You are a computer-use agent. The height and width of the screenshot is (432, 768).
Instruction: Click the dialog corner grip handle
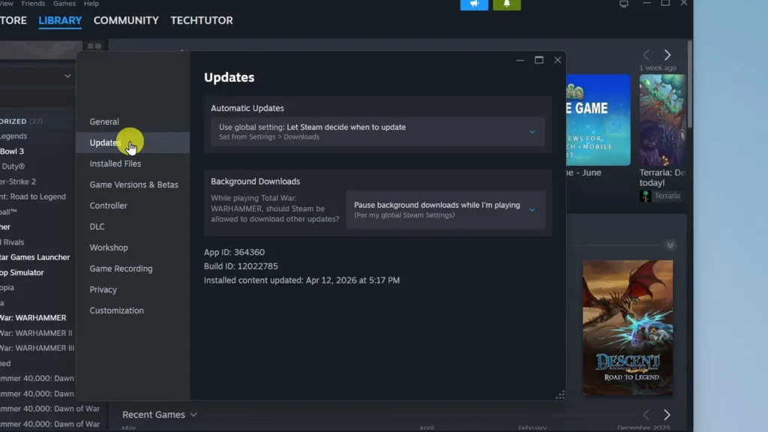click(x=559, y=394)
